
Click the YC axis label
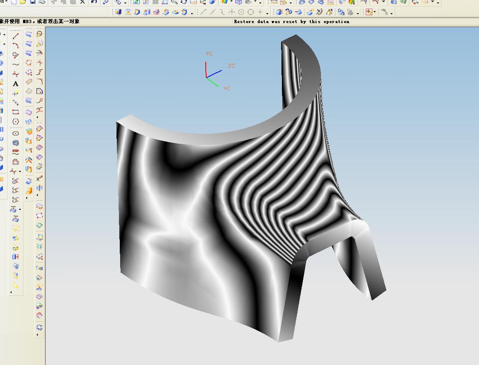(227, 89)
